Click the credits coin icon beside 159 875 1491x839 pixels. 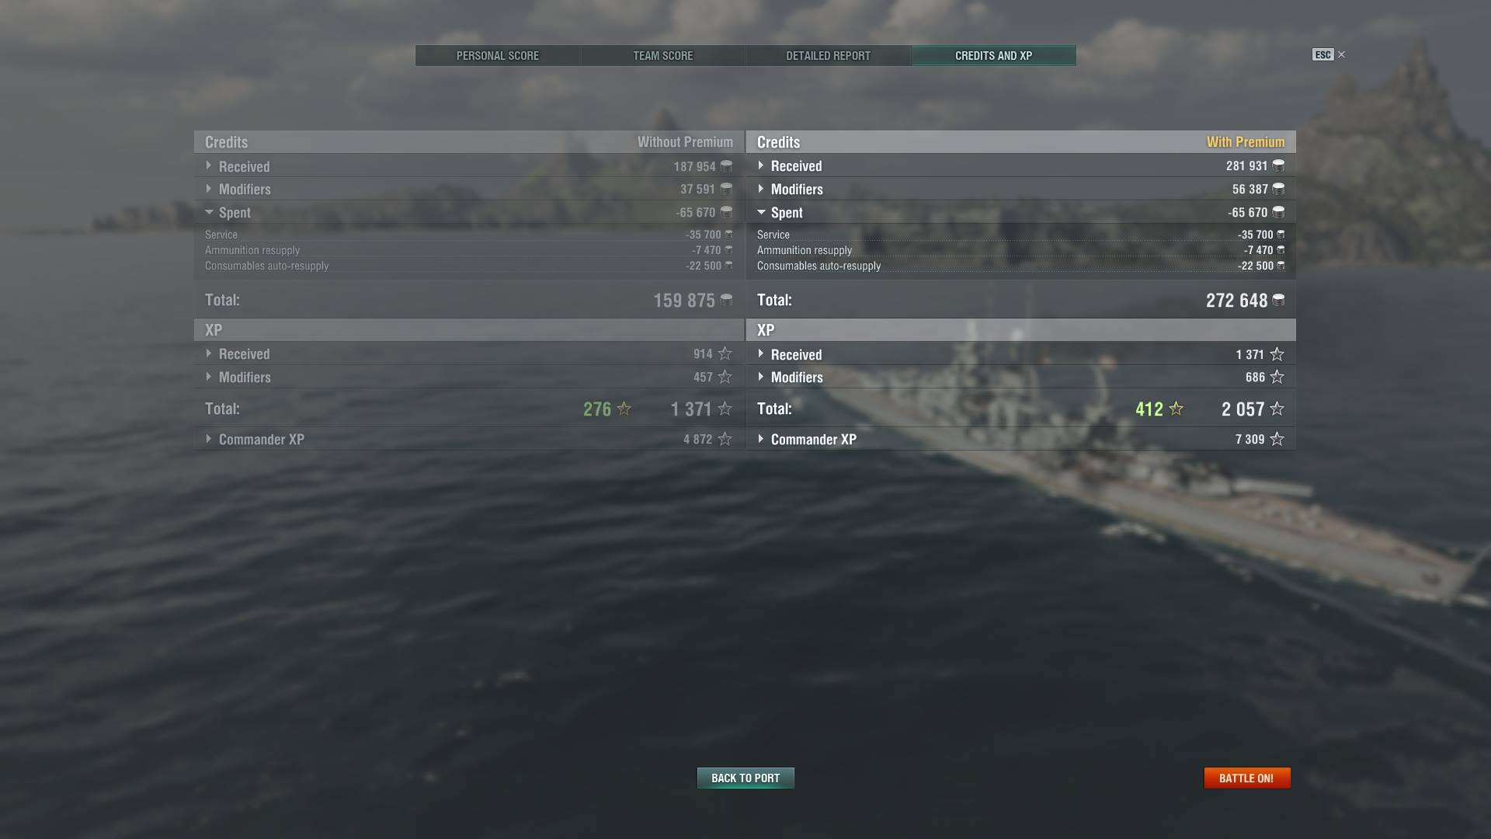click(x=726, y=299)
